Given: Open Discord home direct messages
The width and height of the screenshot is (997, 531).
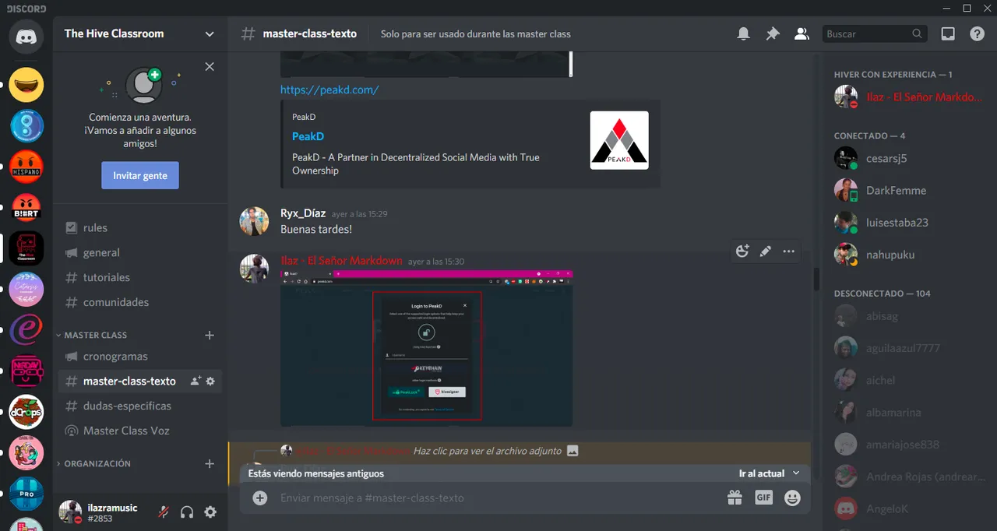Looking at the screenshot, I should tap(26, 36).
